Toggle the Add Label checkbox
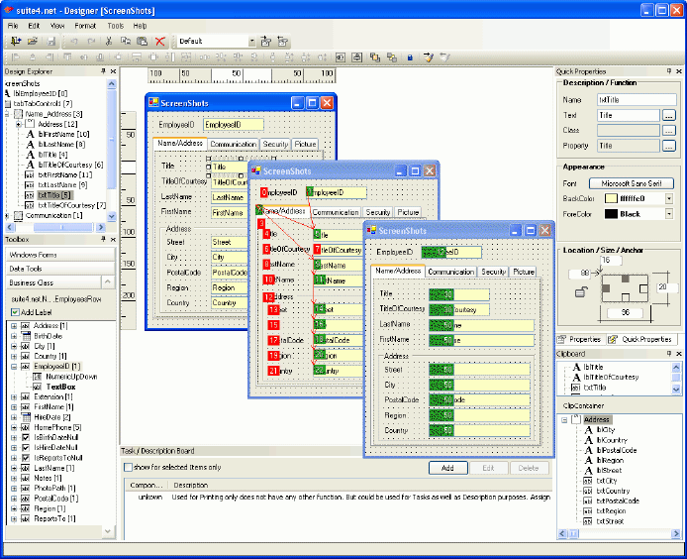The width and height of the screenshot is (687, 559). pos(15,312)
